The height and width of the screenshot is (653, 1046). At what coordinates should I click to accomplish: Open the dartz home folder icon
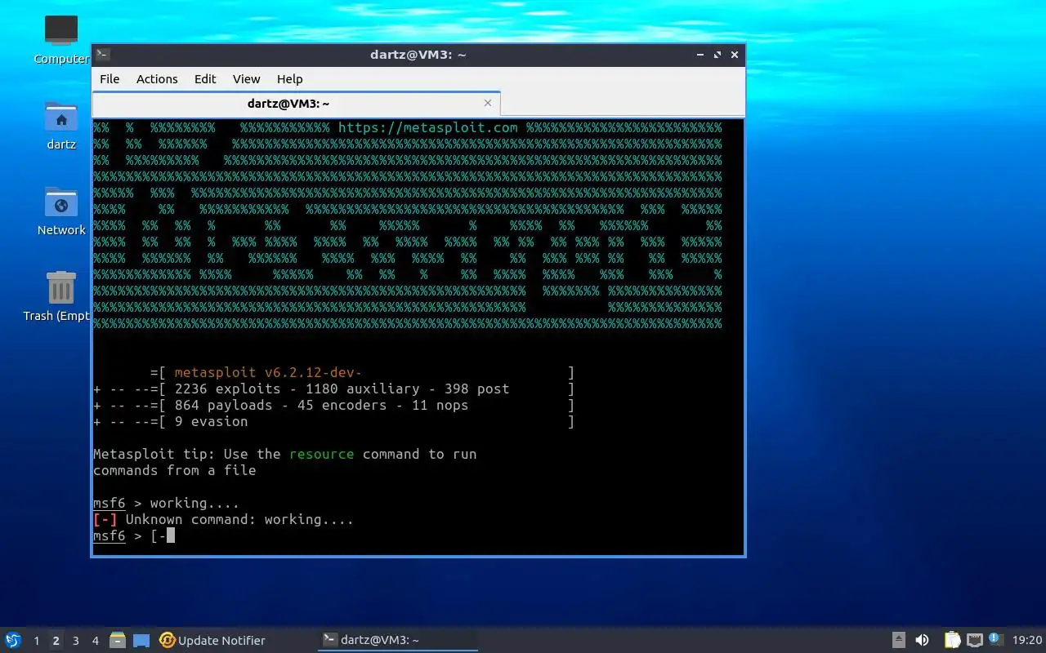[x=61, y=125]
